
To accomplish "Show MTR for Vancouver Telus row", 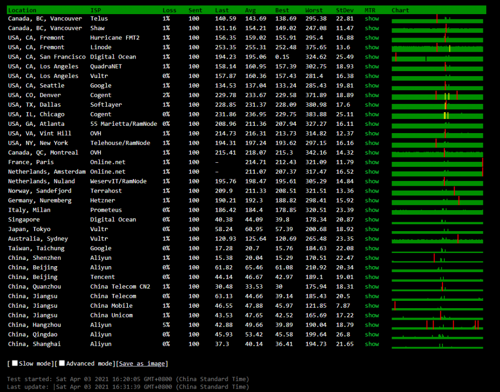I will tap(372, 19).
